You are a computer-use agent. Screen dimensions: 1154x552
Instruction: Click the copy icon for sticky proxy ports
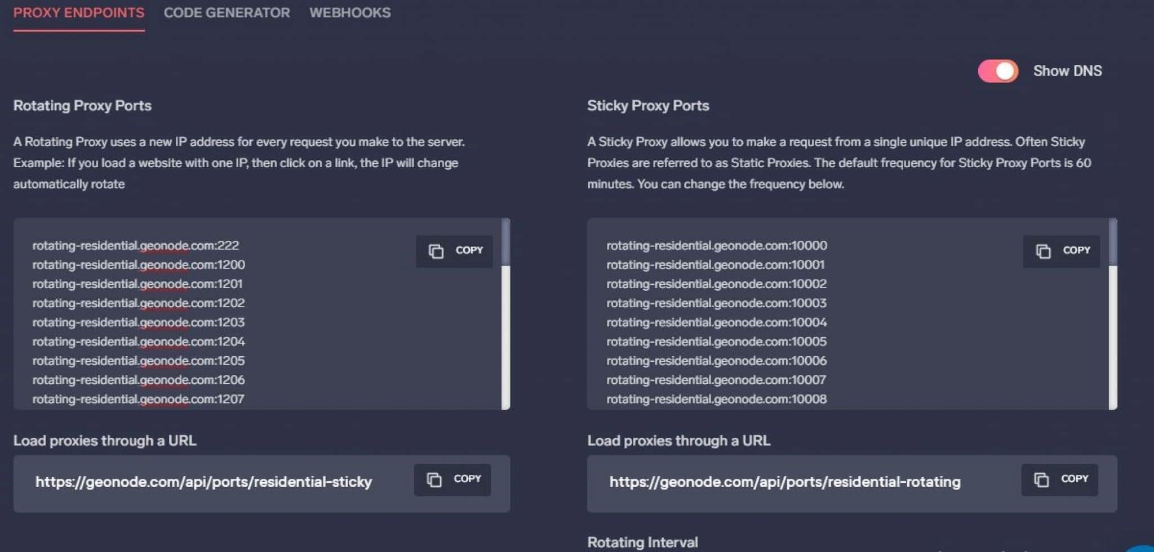pyautogui.click(x=1044, y=251)
